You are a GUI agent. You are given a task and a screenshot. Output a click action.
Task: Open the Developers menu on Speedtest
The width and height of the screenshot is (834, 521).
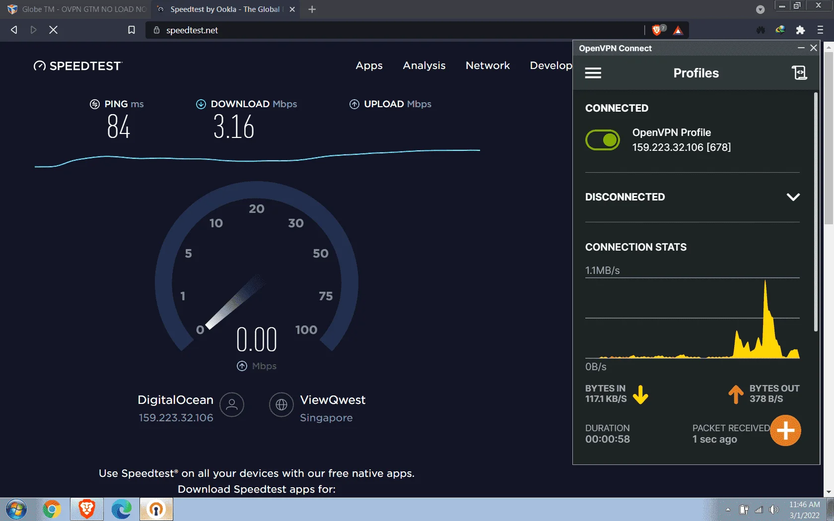pyautogui.click(x=551, y=65)
